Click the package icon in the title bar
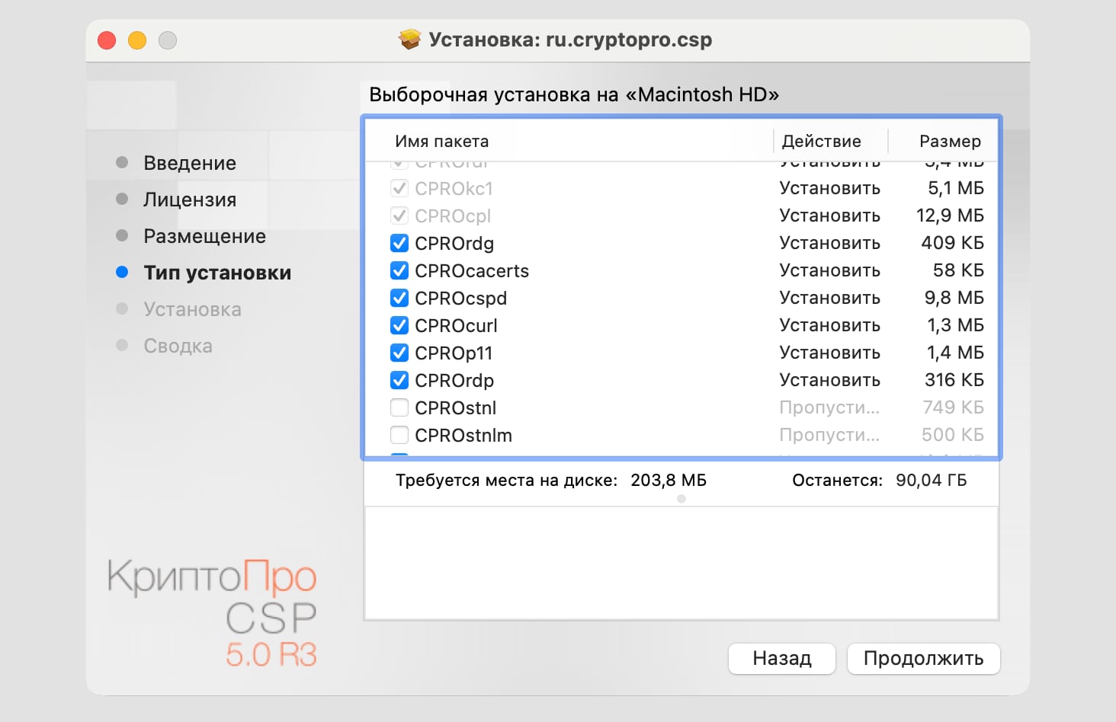1116x722 pixels. coord(410,40)
